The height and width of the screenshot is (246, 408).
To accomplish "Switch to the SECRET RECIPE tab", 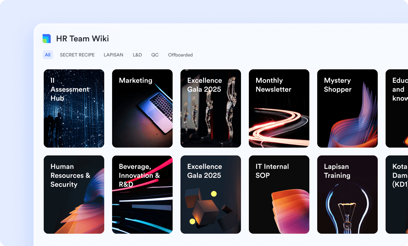I will tap(77, 55).
